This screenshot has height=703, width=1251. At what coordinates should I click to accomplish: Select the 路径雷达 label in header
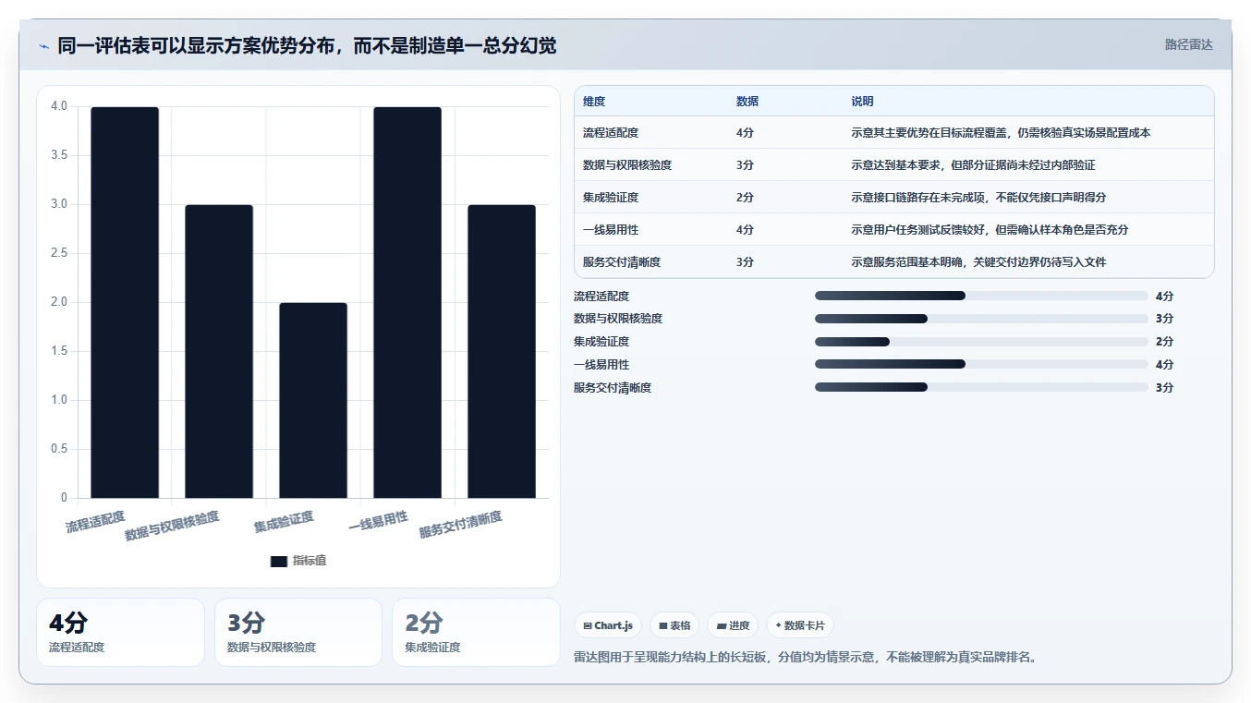pyautogui.click(x=1188, y=44)
